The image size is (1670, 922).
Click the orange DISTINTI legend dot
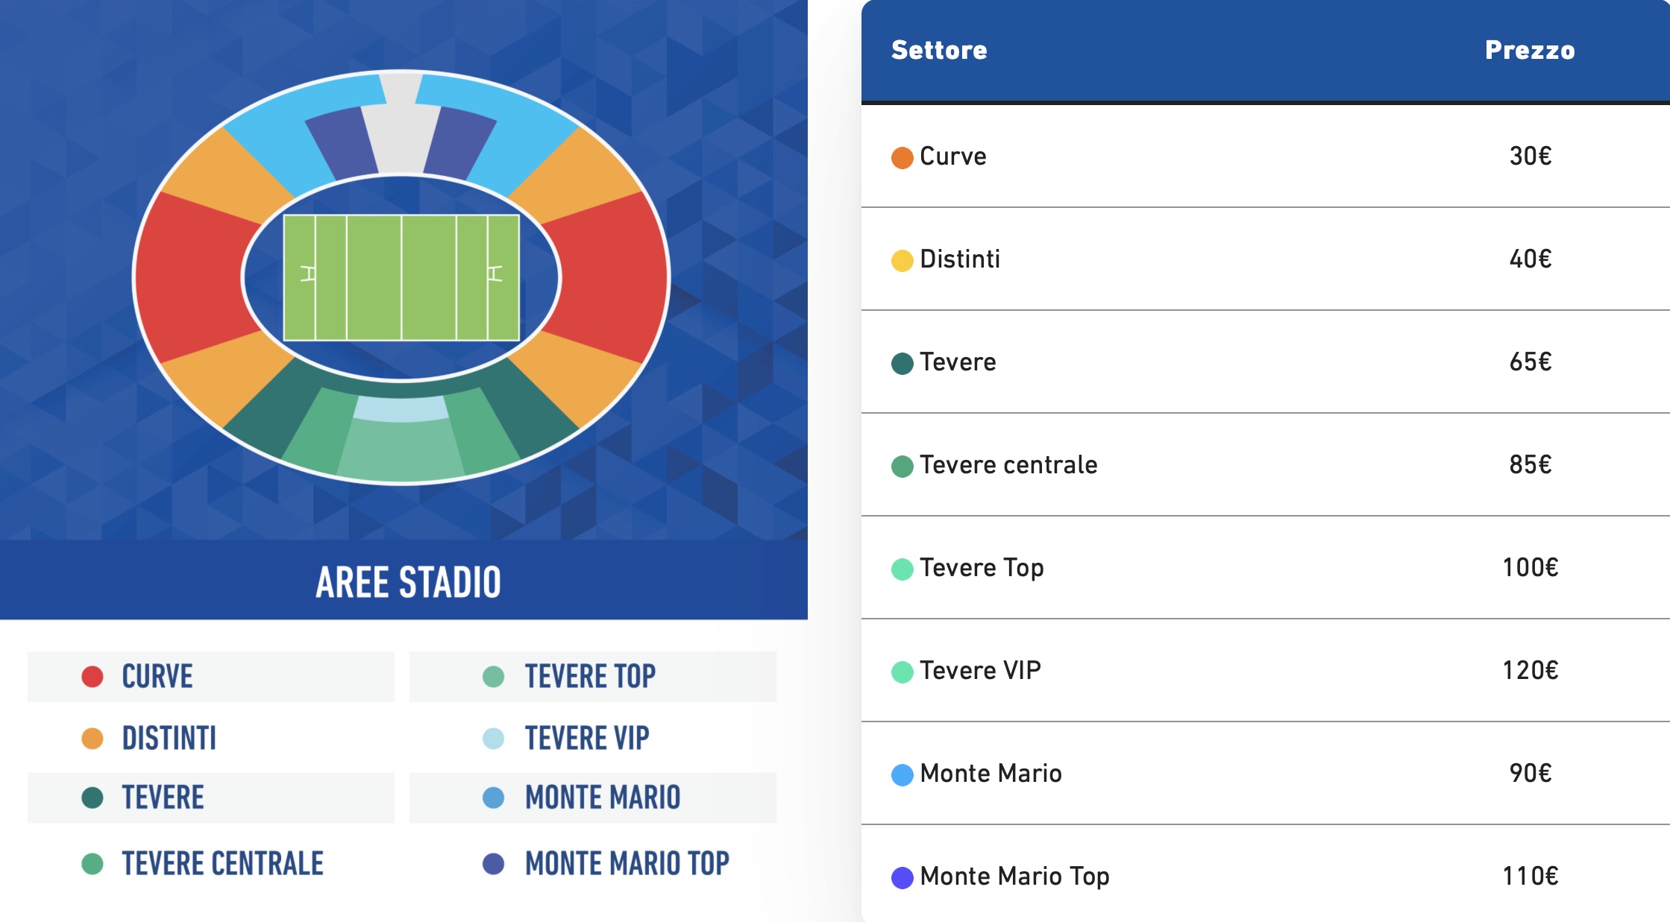pyautogui.click(x=92, y=739)
